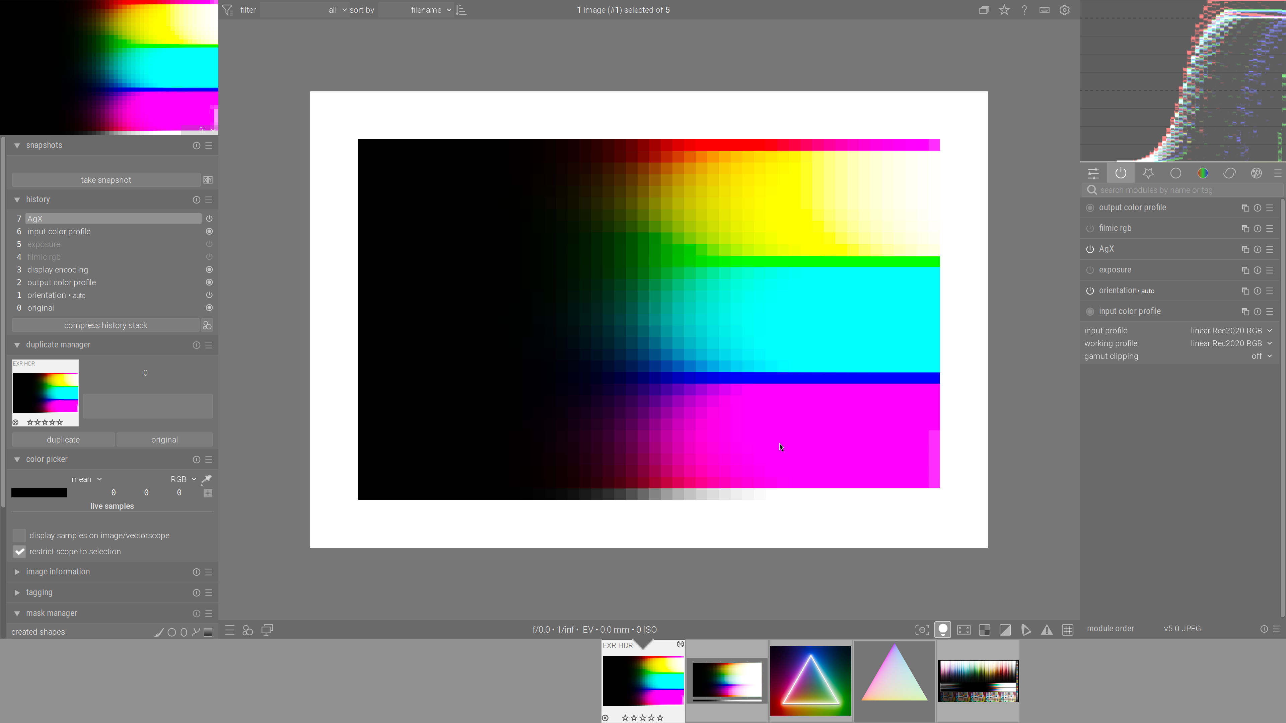Show active modules tab
The image size is (1286, 723).
(x=1121, y=173)
